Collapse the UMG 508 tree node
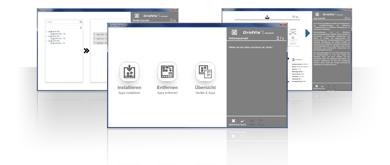Viewport: 390px width, 165px height. click(x=47, y=32)
